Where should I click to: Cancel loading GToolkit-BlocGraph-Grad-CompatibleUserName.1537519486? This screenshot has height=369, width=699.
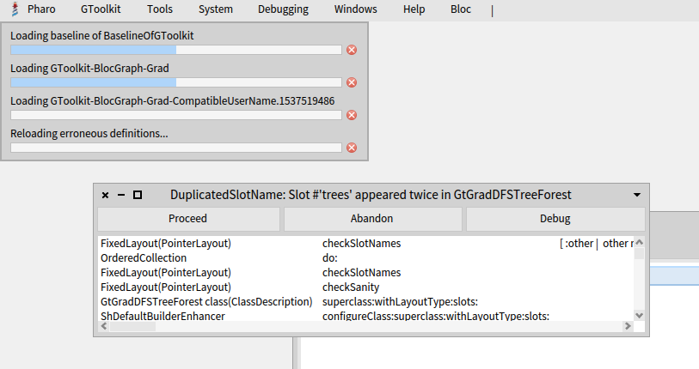(352, 115)
